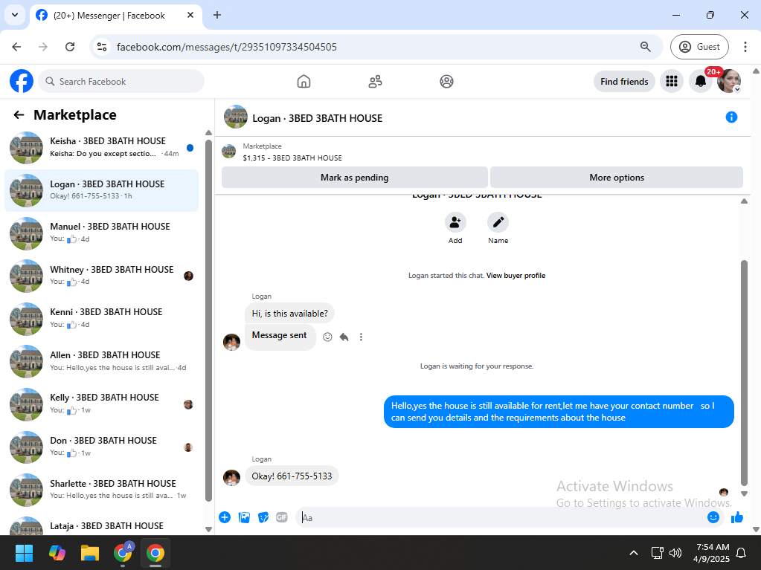Open the account profile picture menu
The height and width of the screenshot is (570, 761).
click(x=729, y=82)
